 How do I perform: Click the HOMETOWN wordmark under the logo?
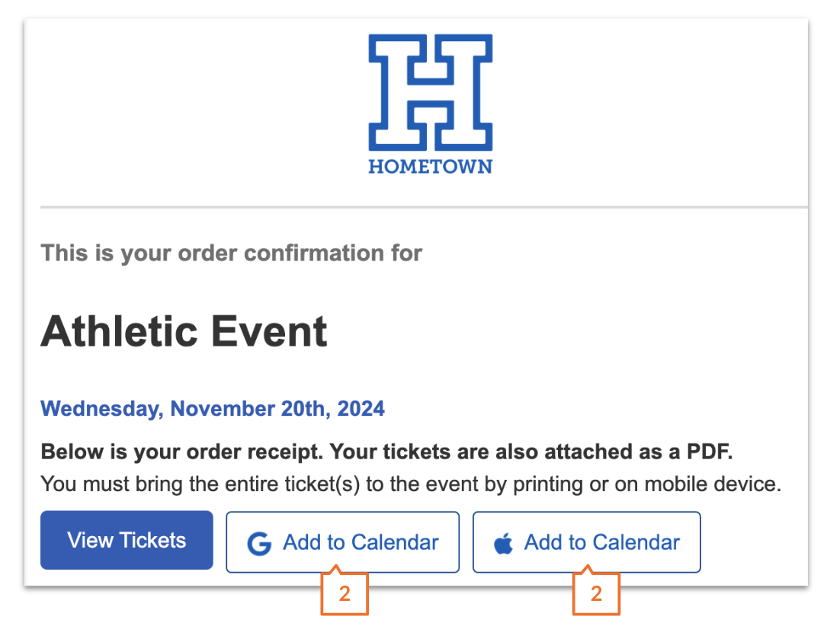430,167
